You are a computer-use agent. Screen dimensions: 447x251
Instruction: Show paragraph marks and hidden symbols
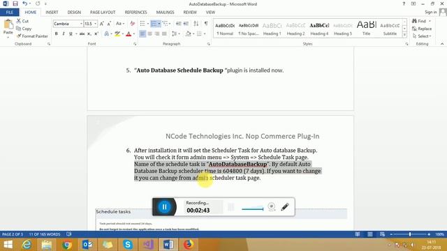click(x=206, y=24)
